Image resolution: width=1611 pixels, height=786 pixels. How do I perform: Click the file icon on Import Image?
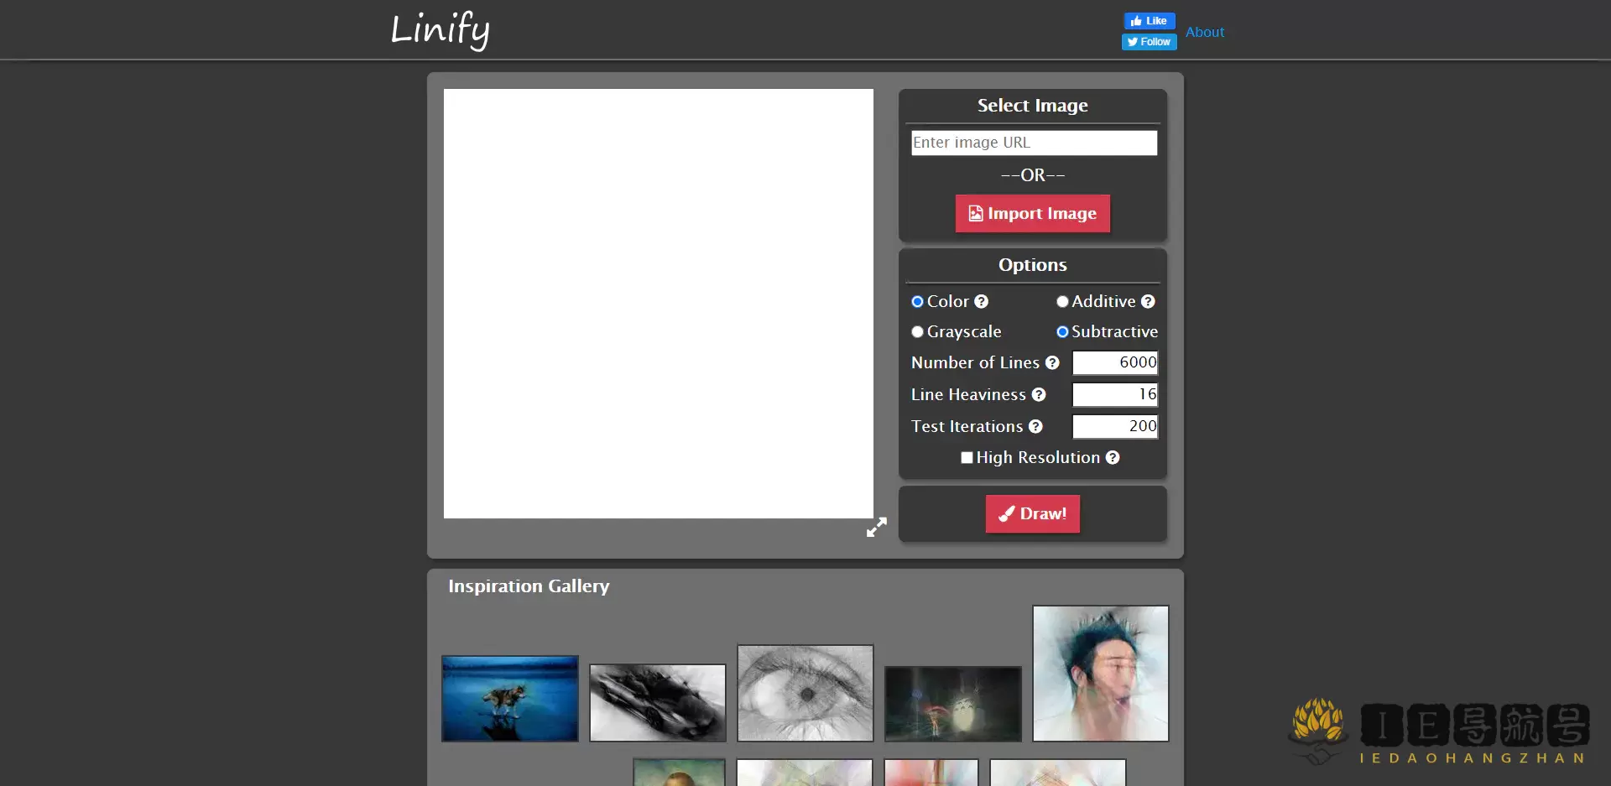975,213
